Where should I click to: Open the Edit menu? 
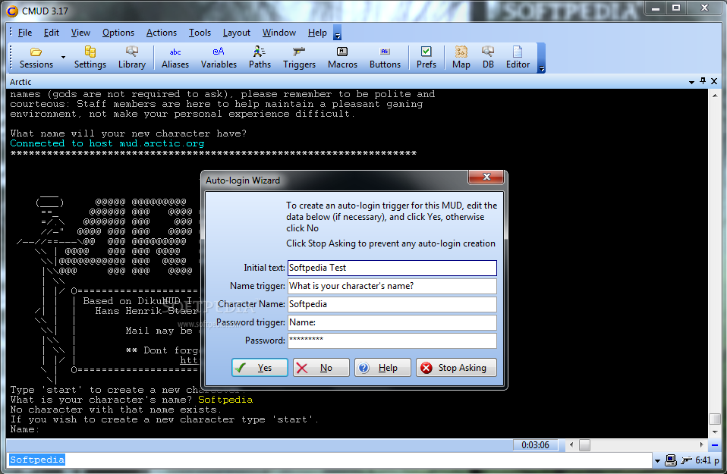[x=52, y=33]
